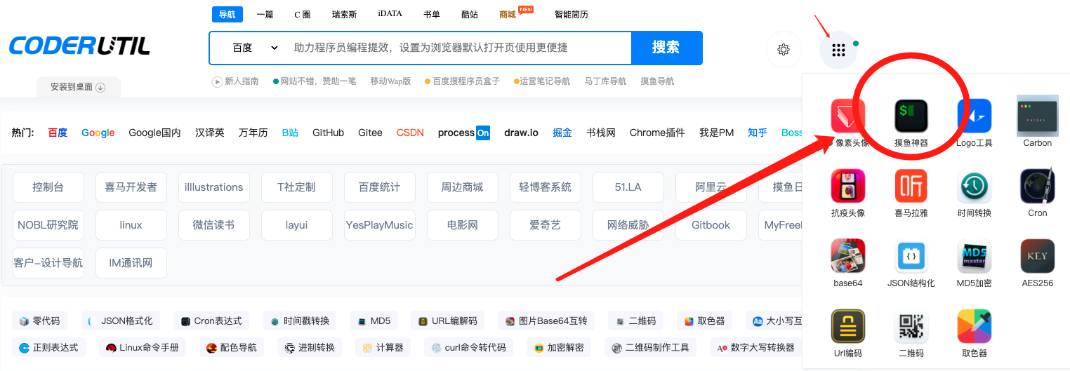This screenshot has width=1070, height=371.
Task: Expand the 百度 search engine dropdown
Action: coord(255,48)
